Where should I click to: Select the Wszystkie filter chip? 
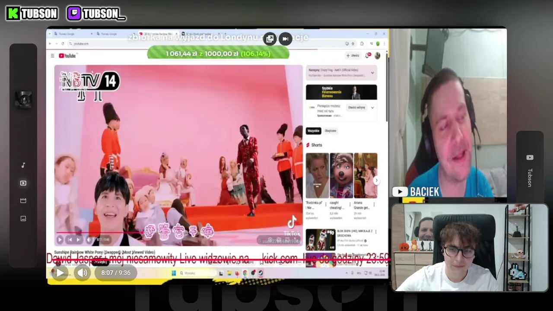(x=313, y=131)
